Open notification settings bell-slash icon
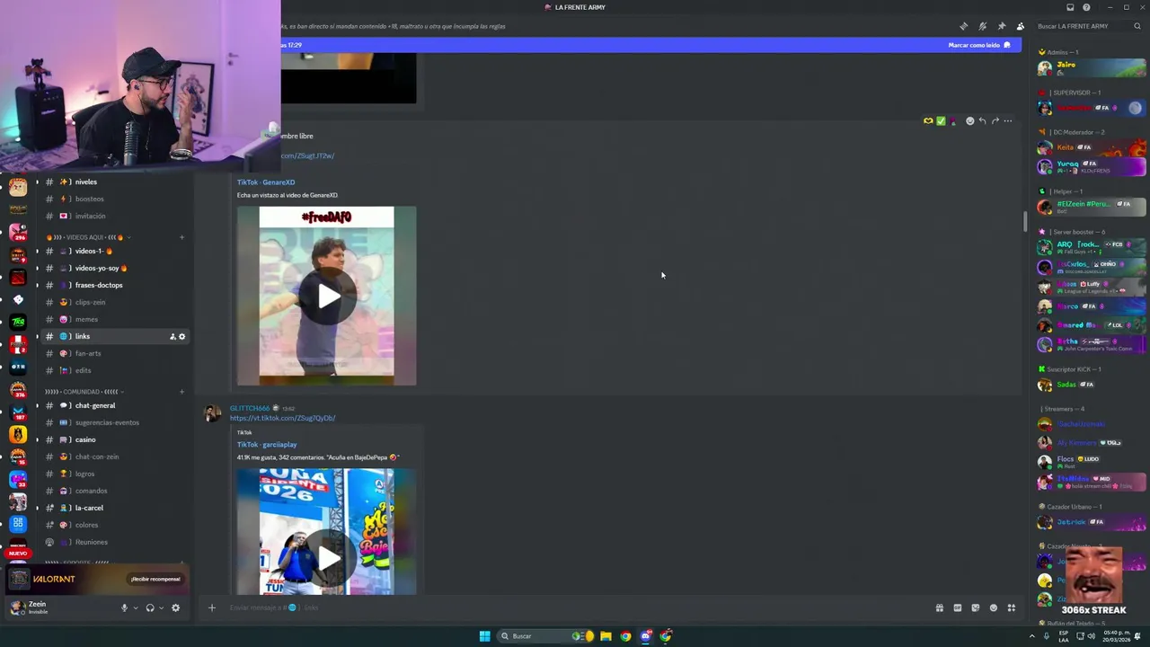The image size is (1150, 647). 983,26
